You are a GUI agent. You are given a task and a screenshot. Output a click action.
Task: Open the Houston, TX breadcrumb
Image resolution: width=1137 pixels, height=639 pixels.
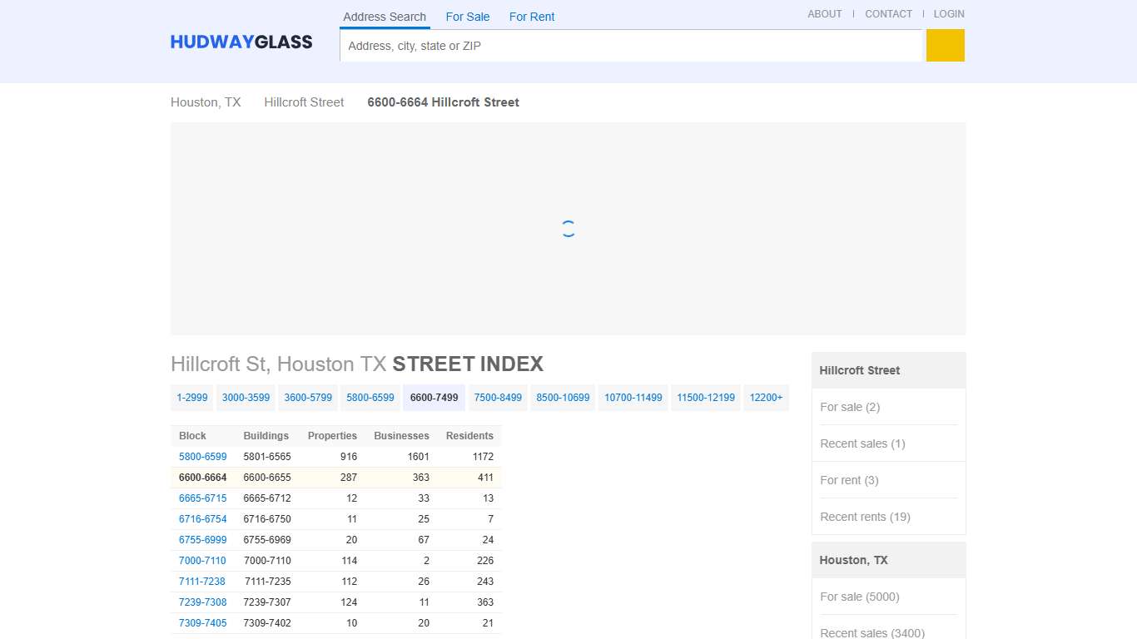[x=205, y=102]
